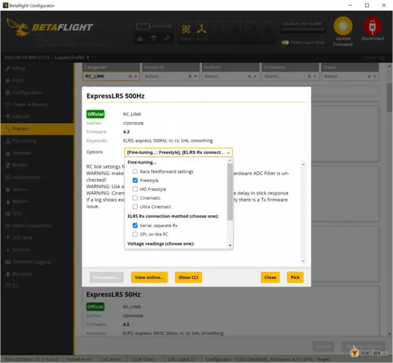Click the Official badge in ExpressLRS 50Hz
The width and height of the screenshot is (393, 363).
tap(95, 306)
